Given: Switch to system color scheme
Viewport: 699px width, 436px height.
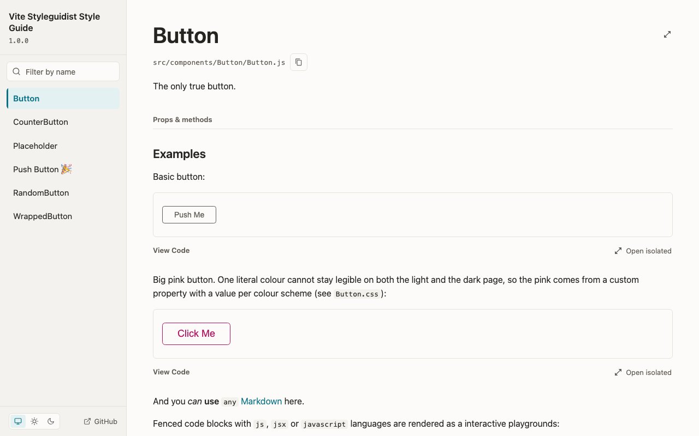Looking at the screenshot, I should coord(18,421).
